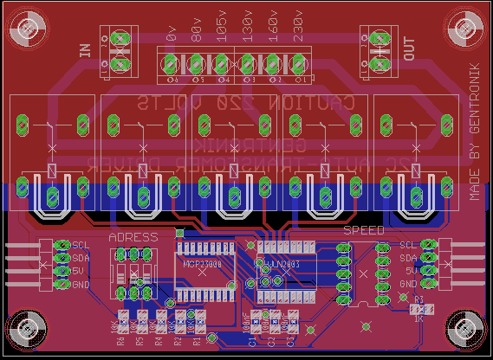Select resistor R6
The width and height of the screenshot is (493, 360).
click(123, 322)
